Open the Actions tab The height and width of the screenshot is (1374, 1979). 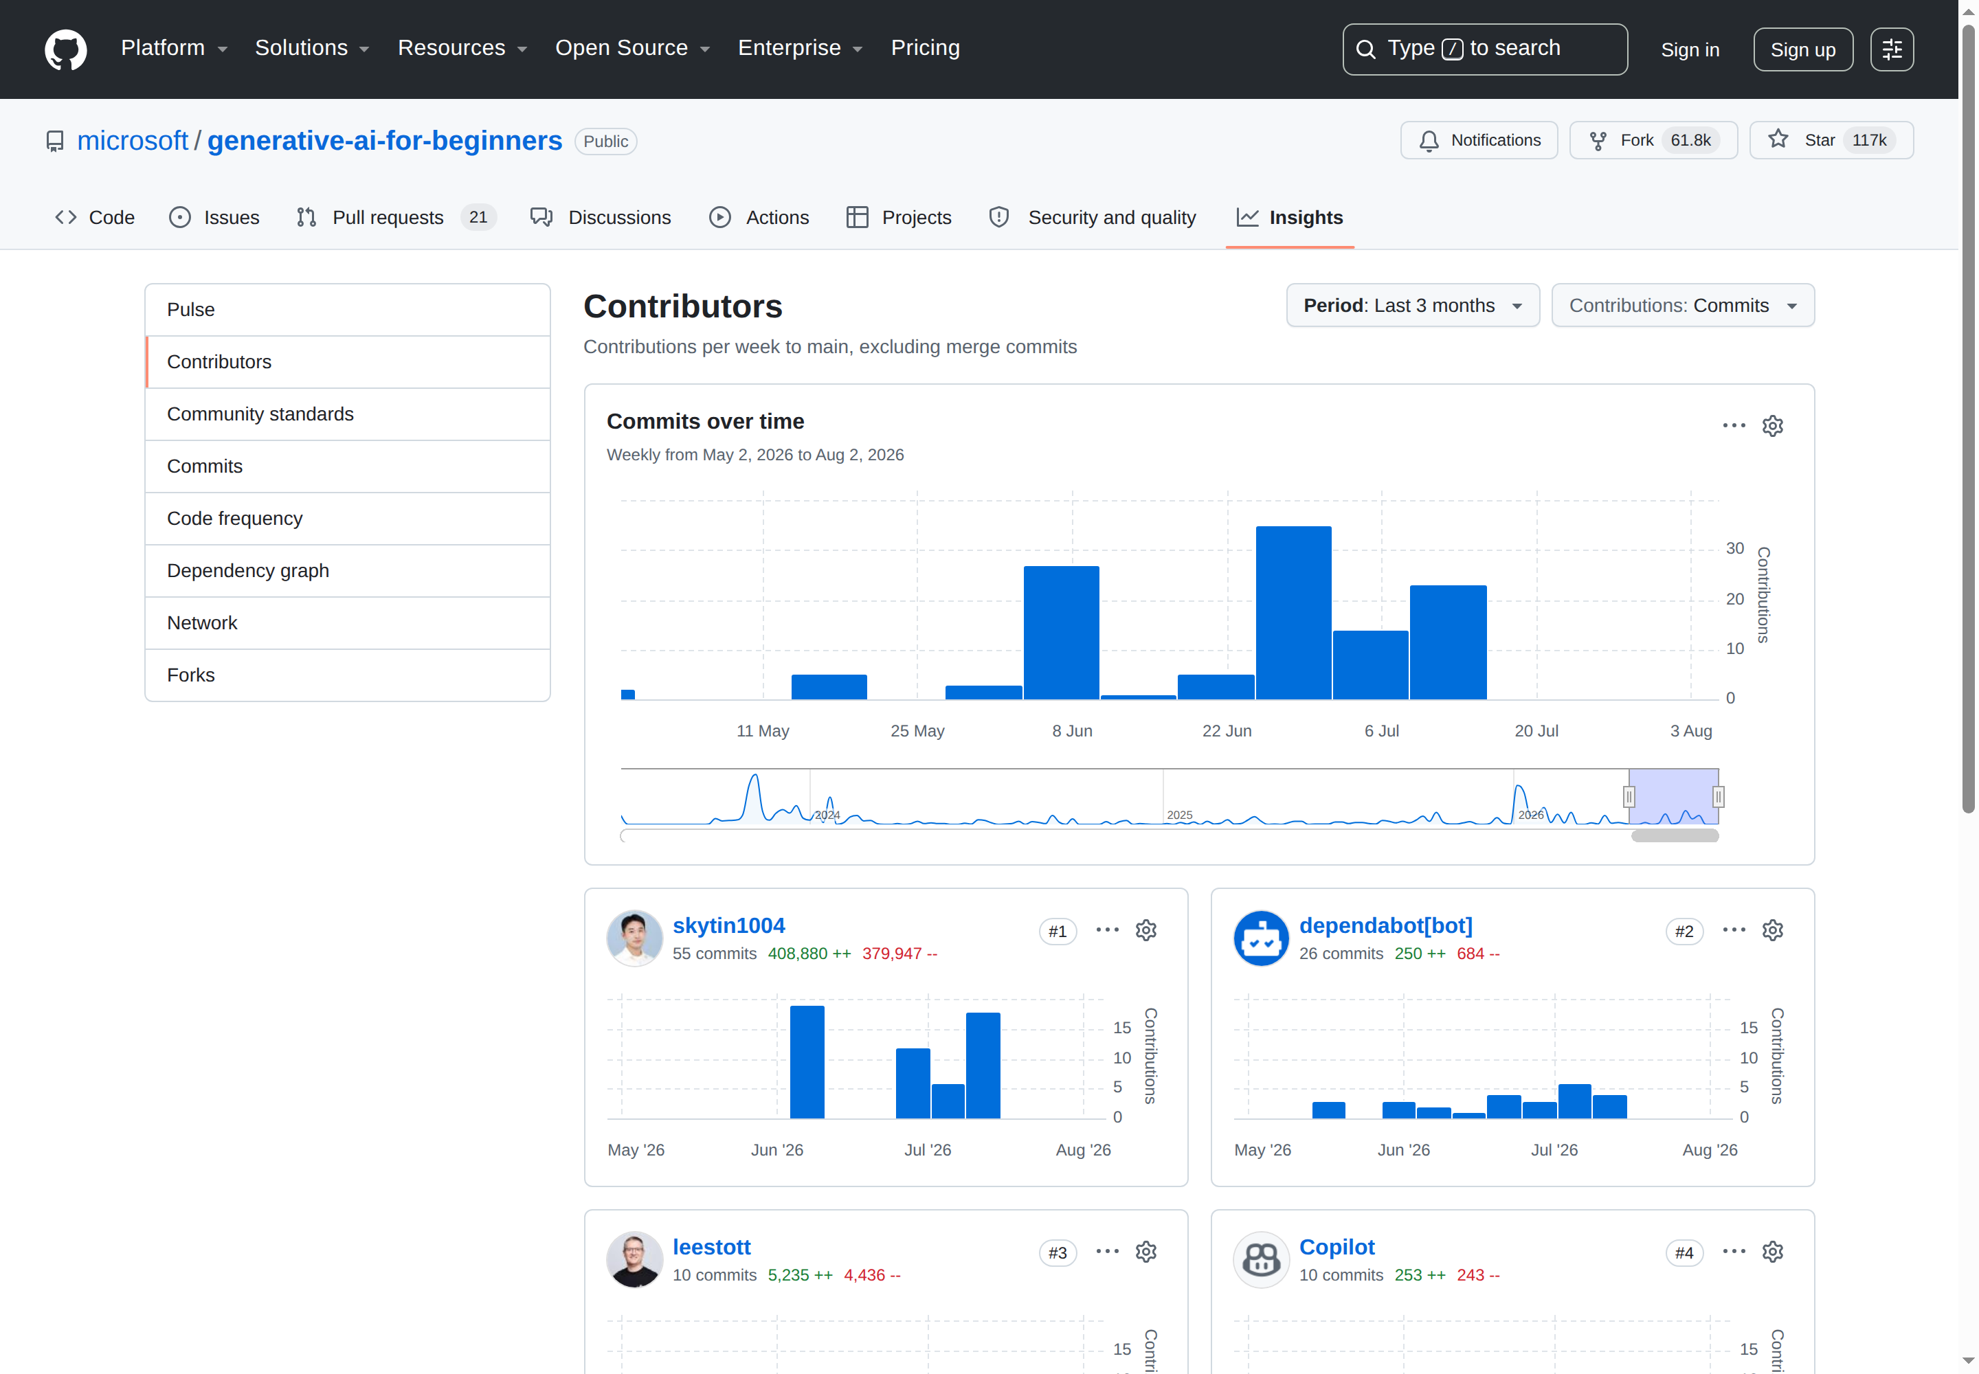(759, 218)
